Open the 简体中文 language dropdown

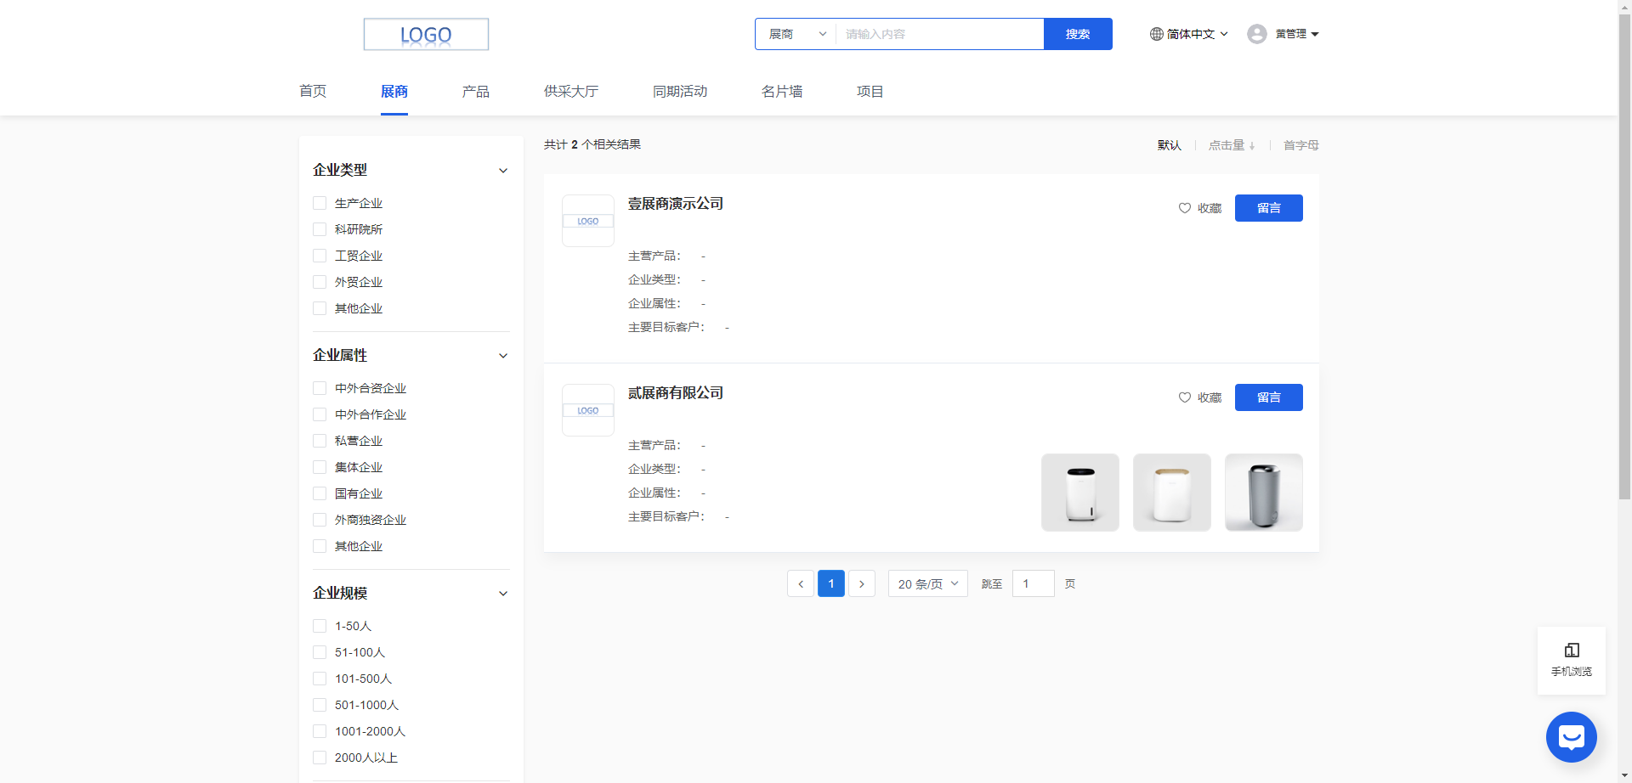[x=1189, y=34]
